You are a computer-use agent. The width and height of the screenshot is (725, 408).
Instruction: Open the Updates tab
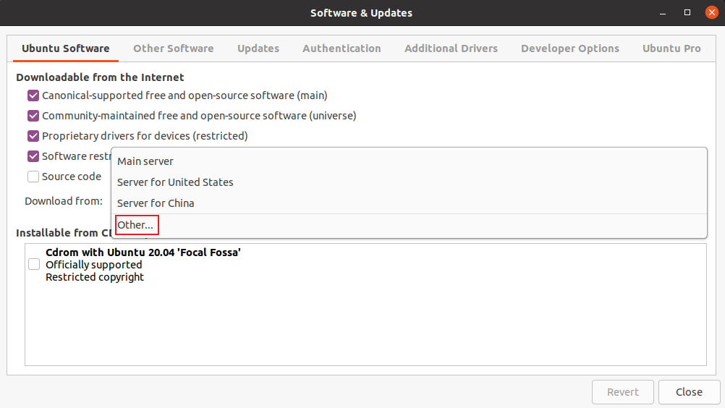coord(258,48)
